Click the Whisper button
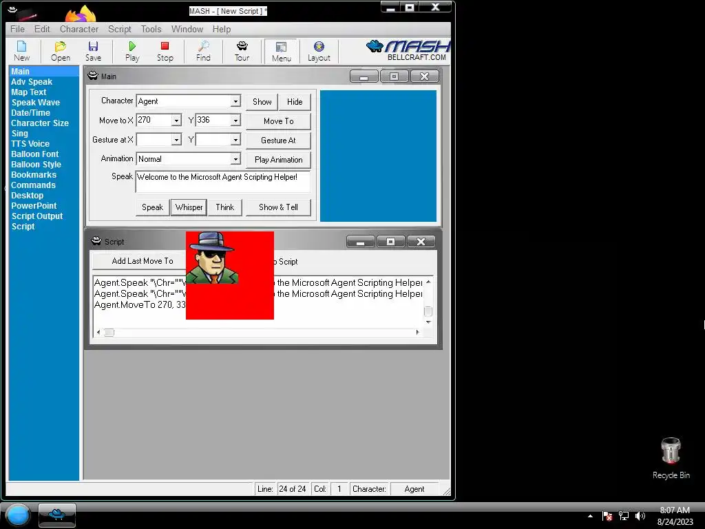The height and width of the screenshot is (529, 705). click(x=189, y=207)
